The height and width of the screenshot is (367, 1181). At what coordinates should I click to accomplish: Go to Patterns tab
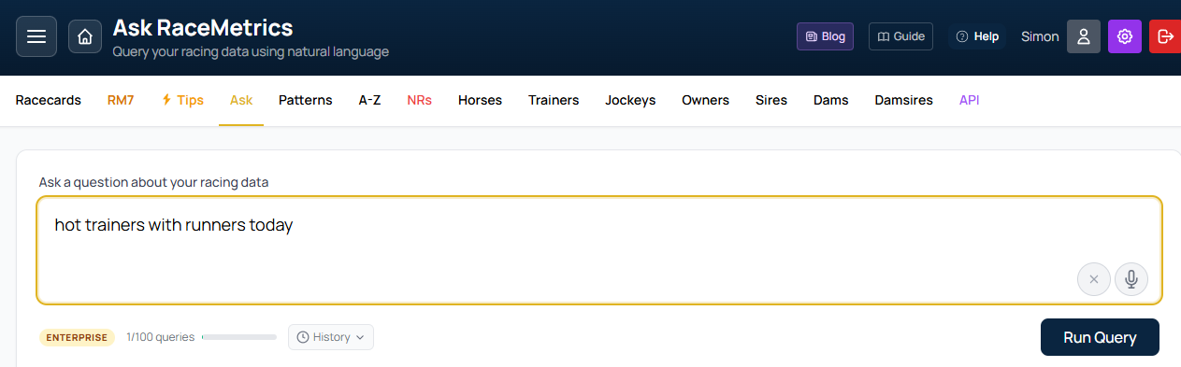tap(306, 100)
